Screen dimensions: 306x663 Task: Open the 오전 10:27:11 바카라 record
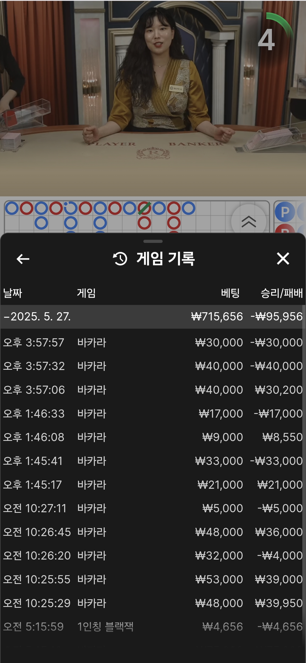(153, 508)
